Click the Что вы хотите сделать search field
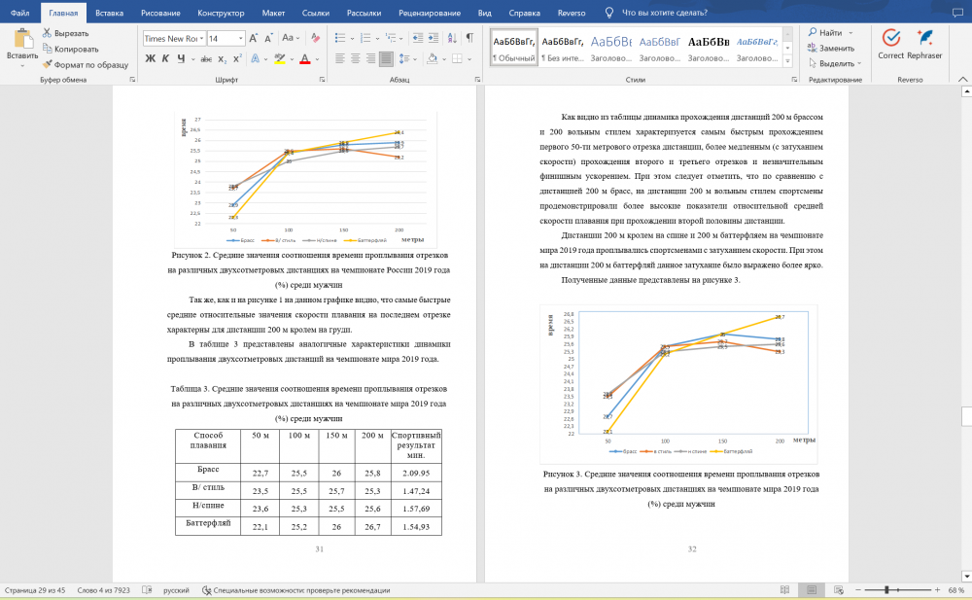Viewport: 972px width, 600px height. (x=664, y=13)
